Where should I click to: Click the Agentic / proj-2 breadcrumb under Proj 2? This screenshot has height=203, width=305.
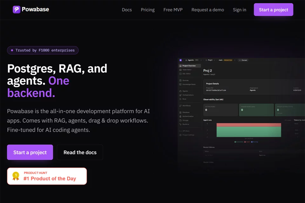tap(209, 75)
